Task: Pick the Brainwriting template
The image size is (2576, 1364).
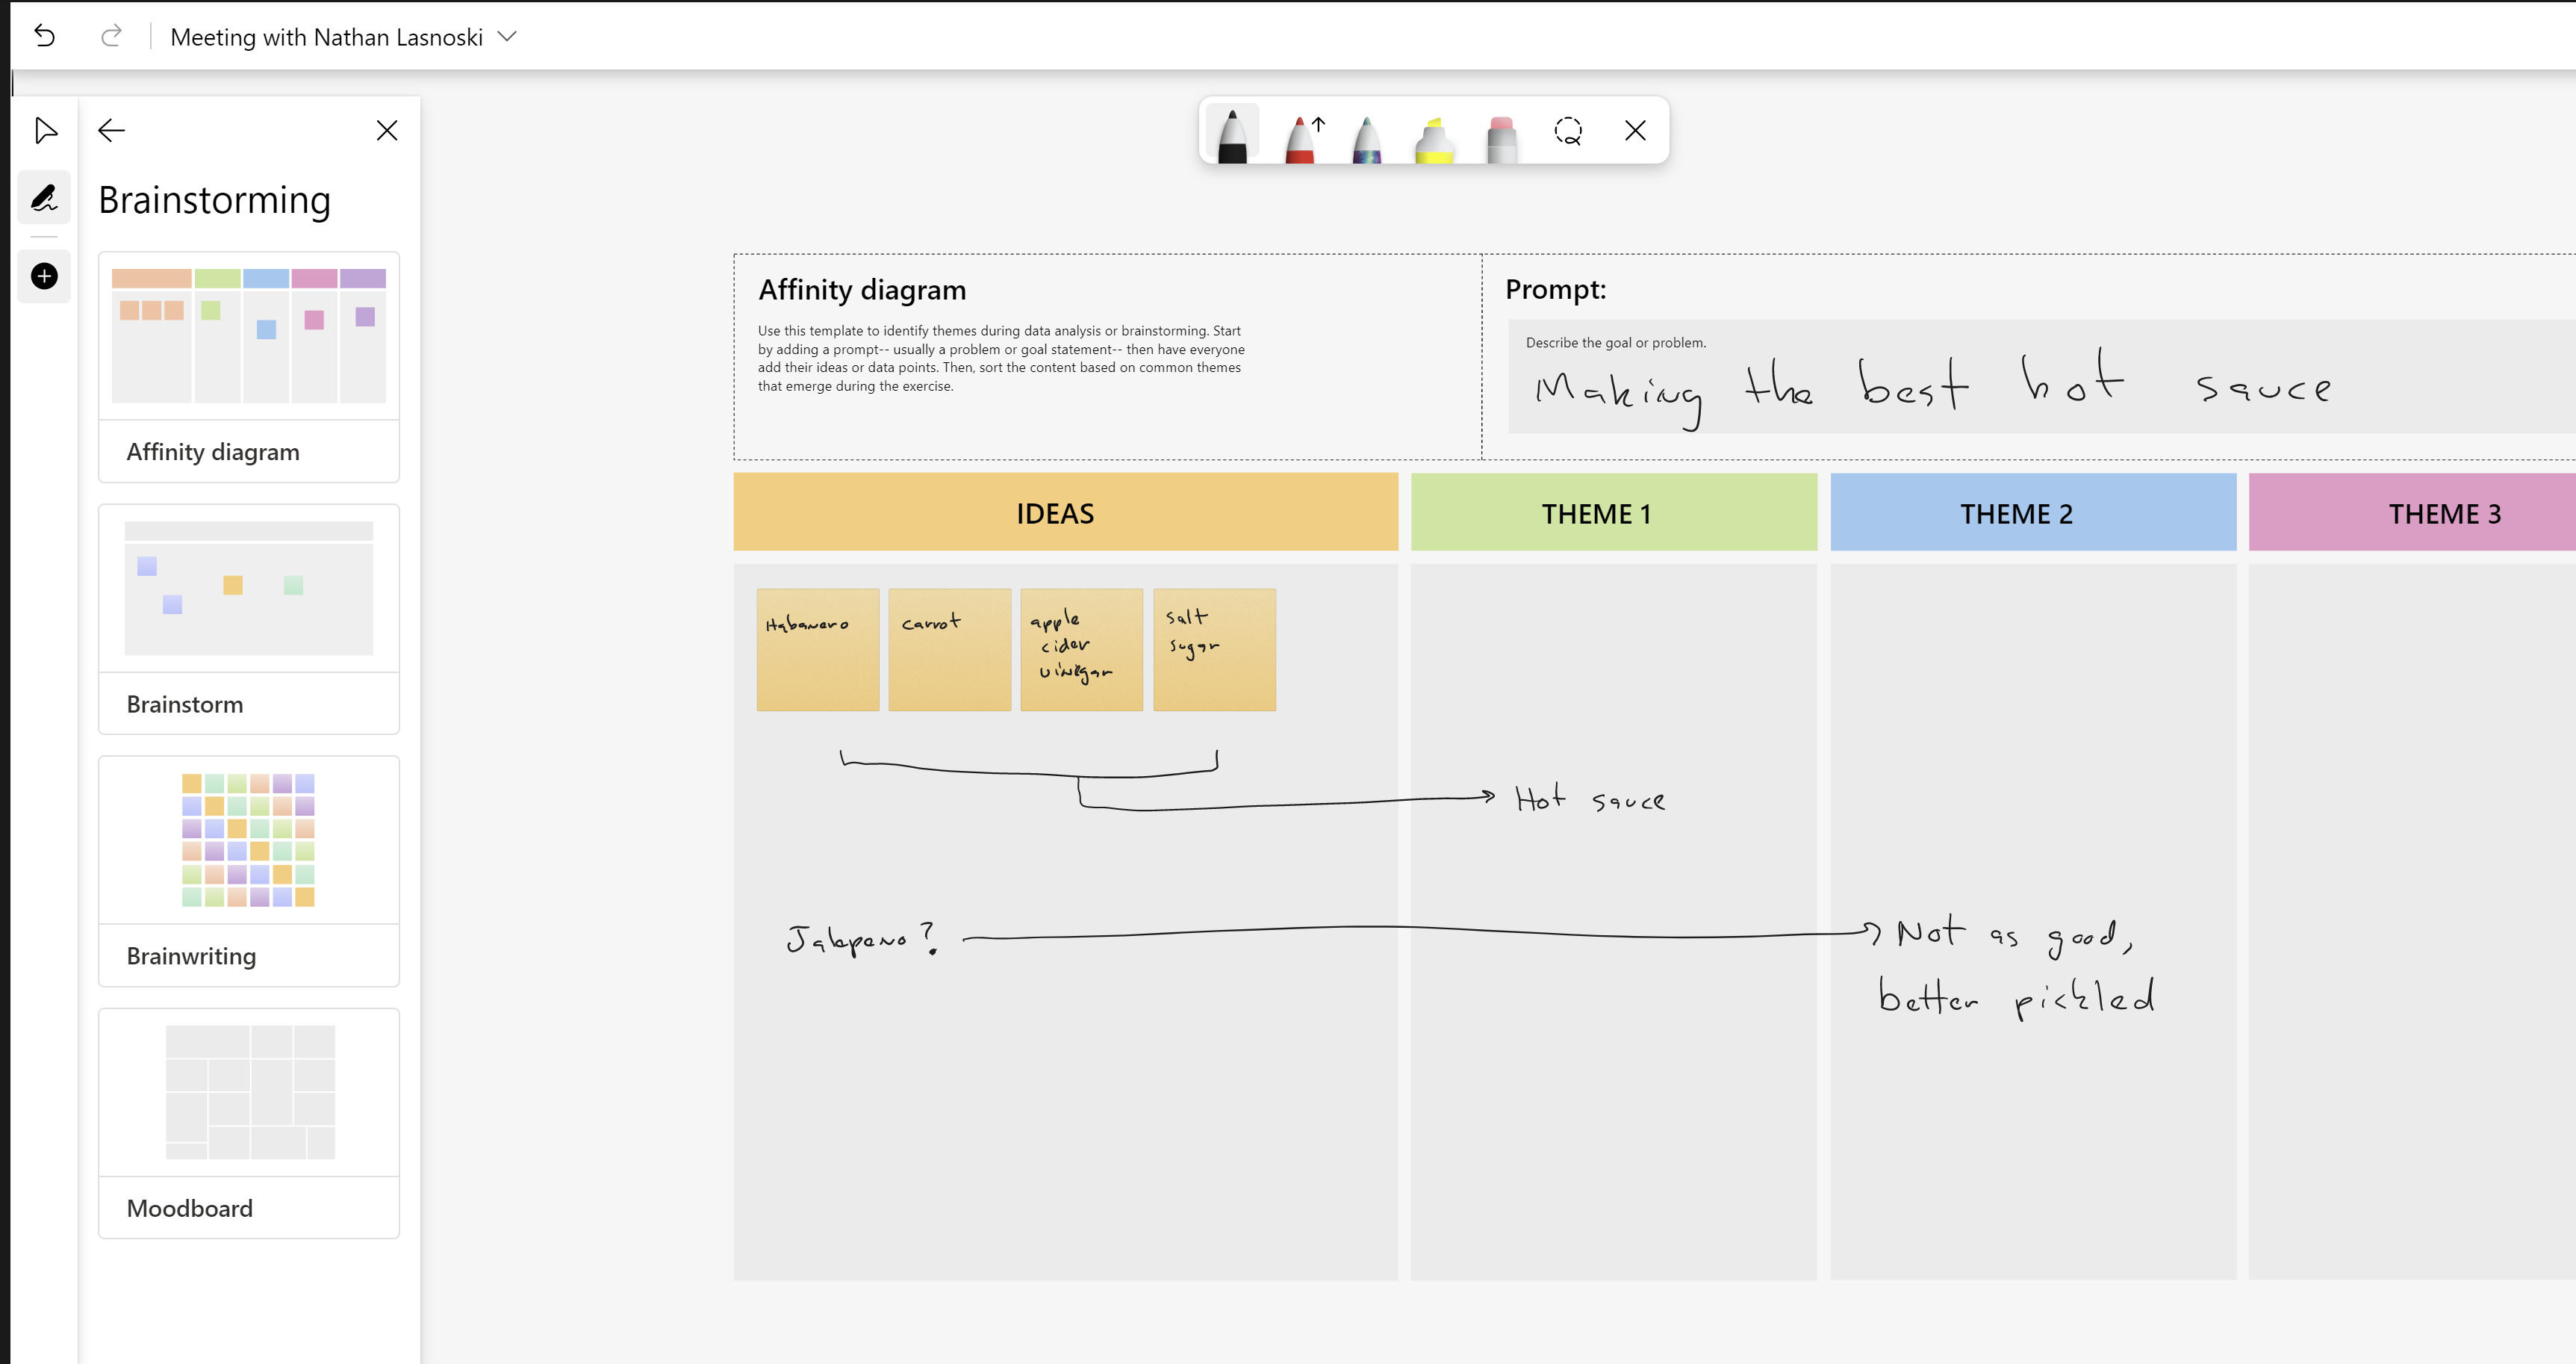Action: (x=249, y=871)
